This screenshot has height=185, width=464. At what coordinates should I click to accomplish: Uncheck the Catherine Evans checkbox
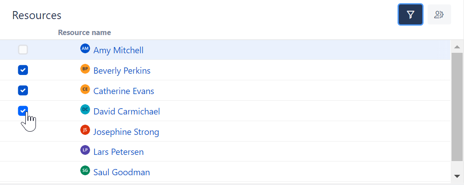click(23, 91)
